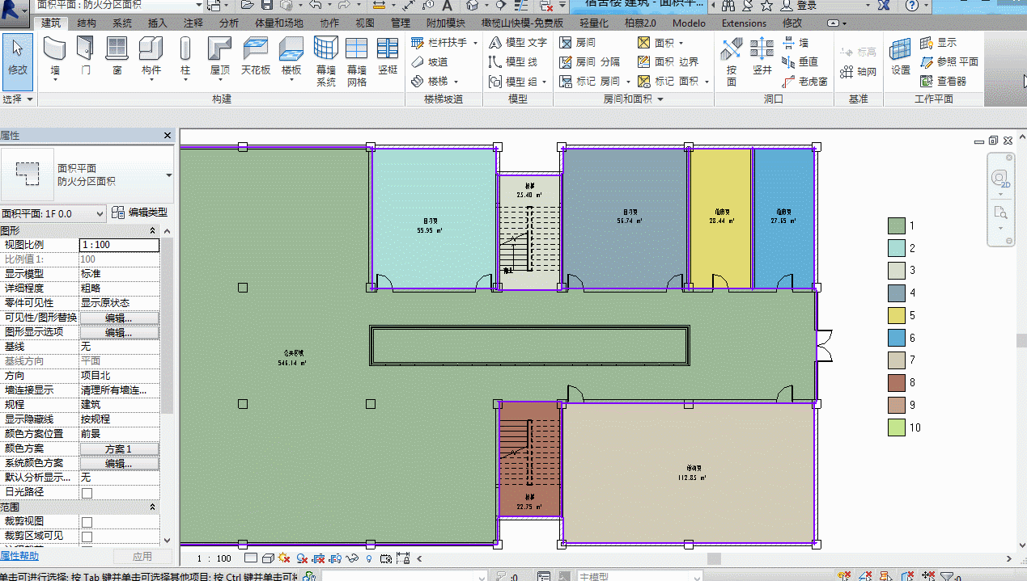The image size is (1027, 581).
Task: Open 设置 work plane settings
Action: coord(901,57)
